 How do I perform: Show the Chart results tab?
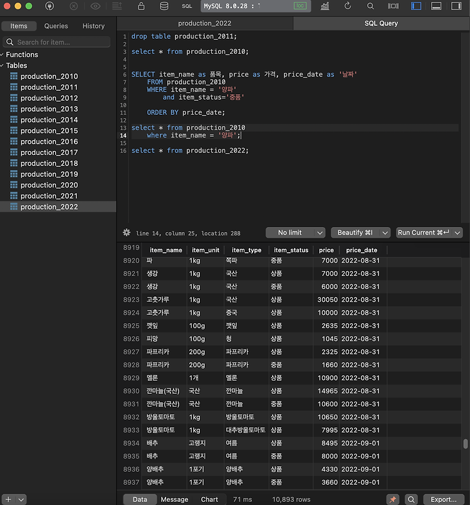click(209, 499)
